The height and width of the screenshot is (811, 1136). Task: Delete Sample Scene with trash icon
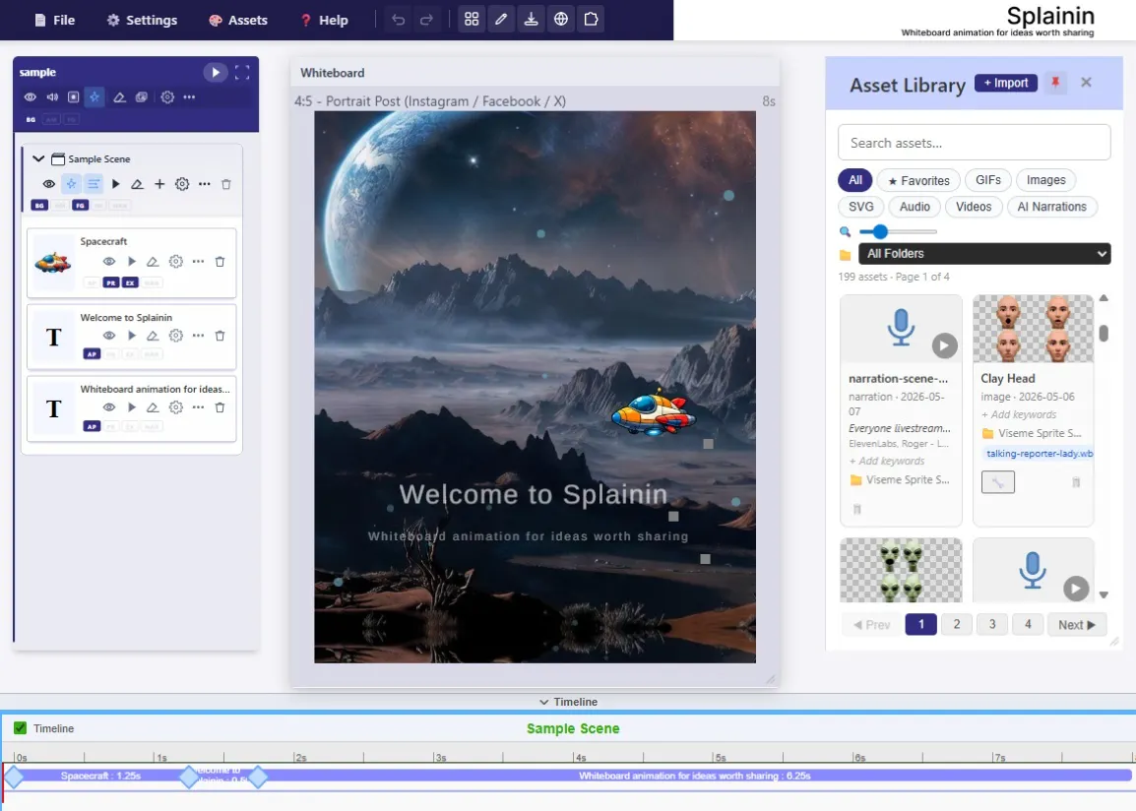tap(226, 184)
